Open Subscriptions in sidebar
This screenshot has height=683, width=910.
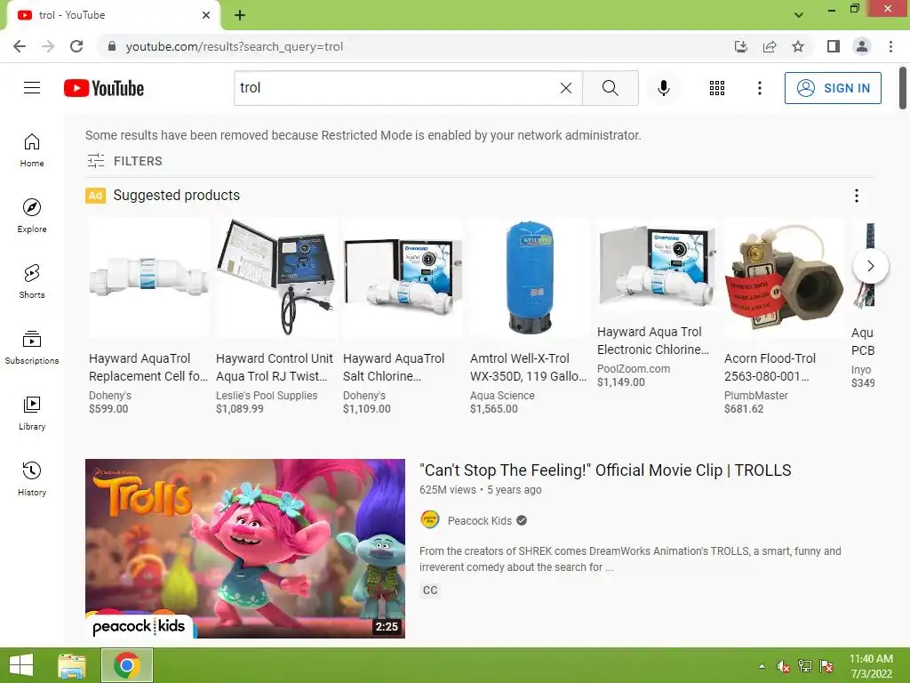pos(32,347)
